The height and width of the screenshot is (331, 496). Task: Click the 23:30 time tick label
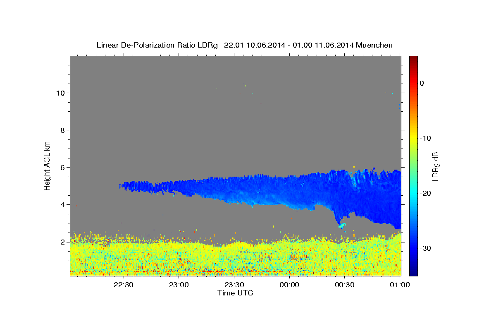[234, 285]
